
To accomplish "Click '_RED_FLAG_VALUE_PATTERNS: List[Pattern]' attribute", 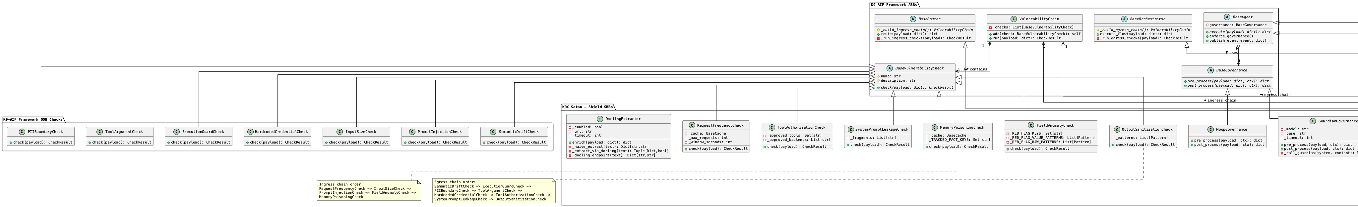I will tap(1053, 138).
